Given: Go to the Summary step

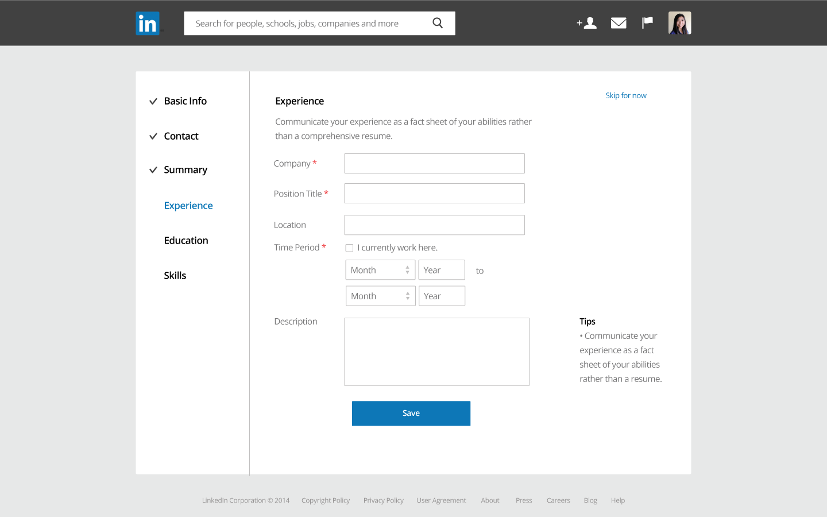Looking at the screenshot, I should [186, 170].
